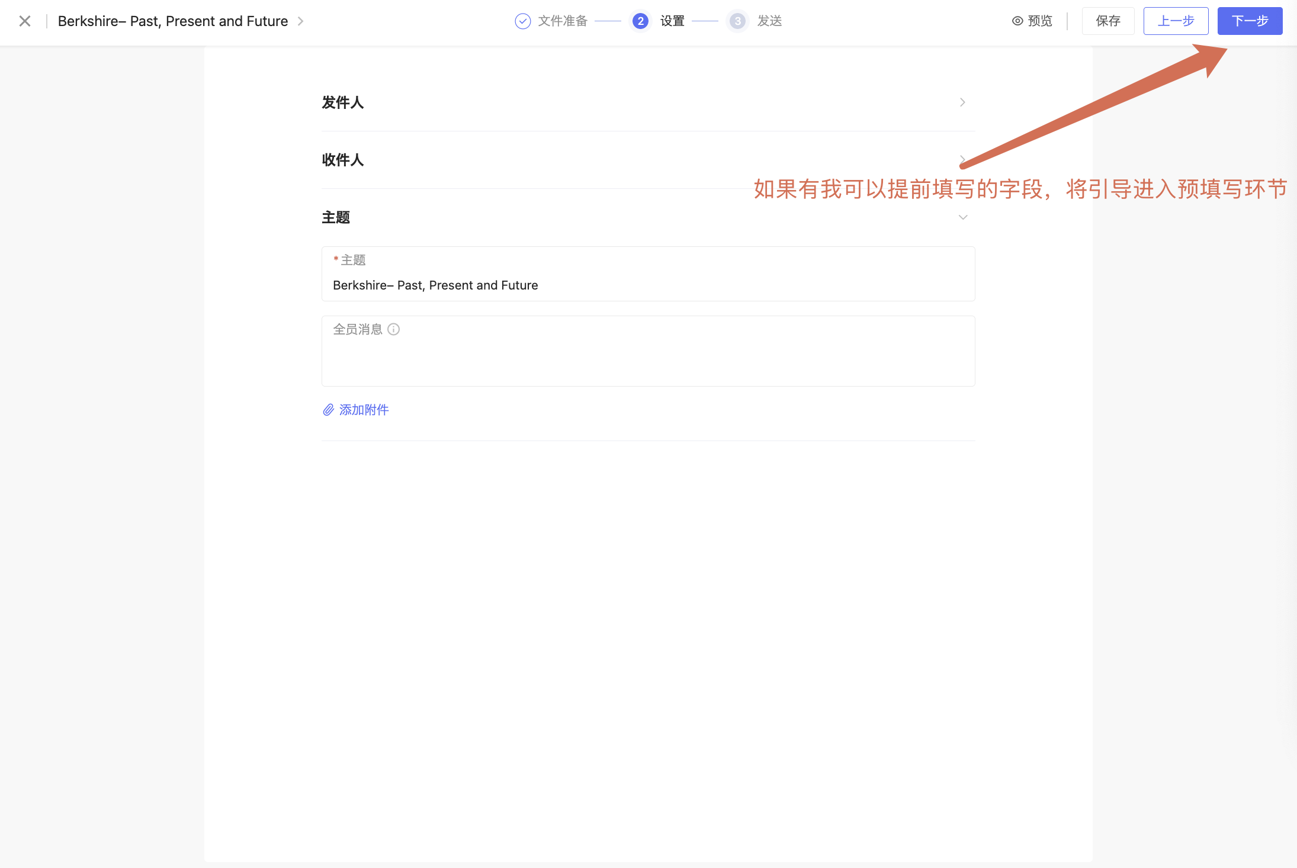The width and height of the screenshot is (1297, 868).
Task: Click the info icon beside 全员消息
Action: click(394, 329)
